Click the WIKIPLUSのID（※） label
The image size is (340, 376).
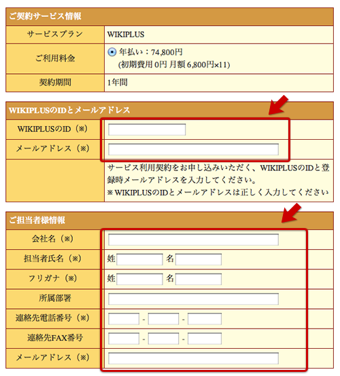pyautogui.click(x=52, y=129)
